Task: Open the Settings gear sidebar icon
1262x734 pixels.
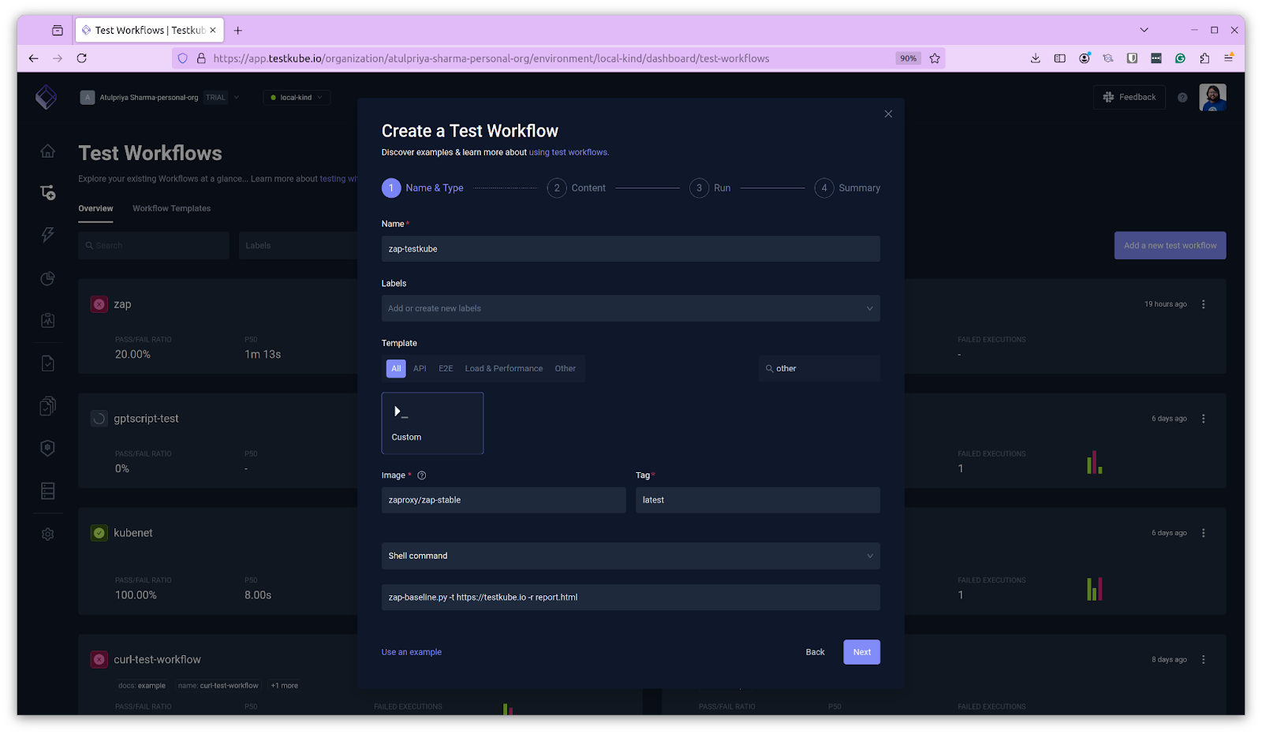Action: pos(48,534)
